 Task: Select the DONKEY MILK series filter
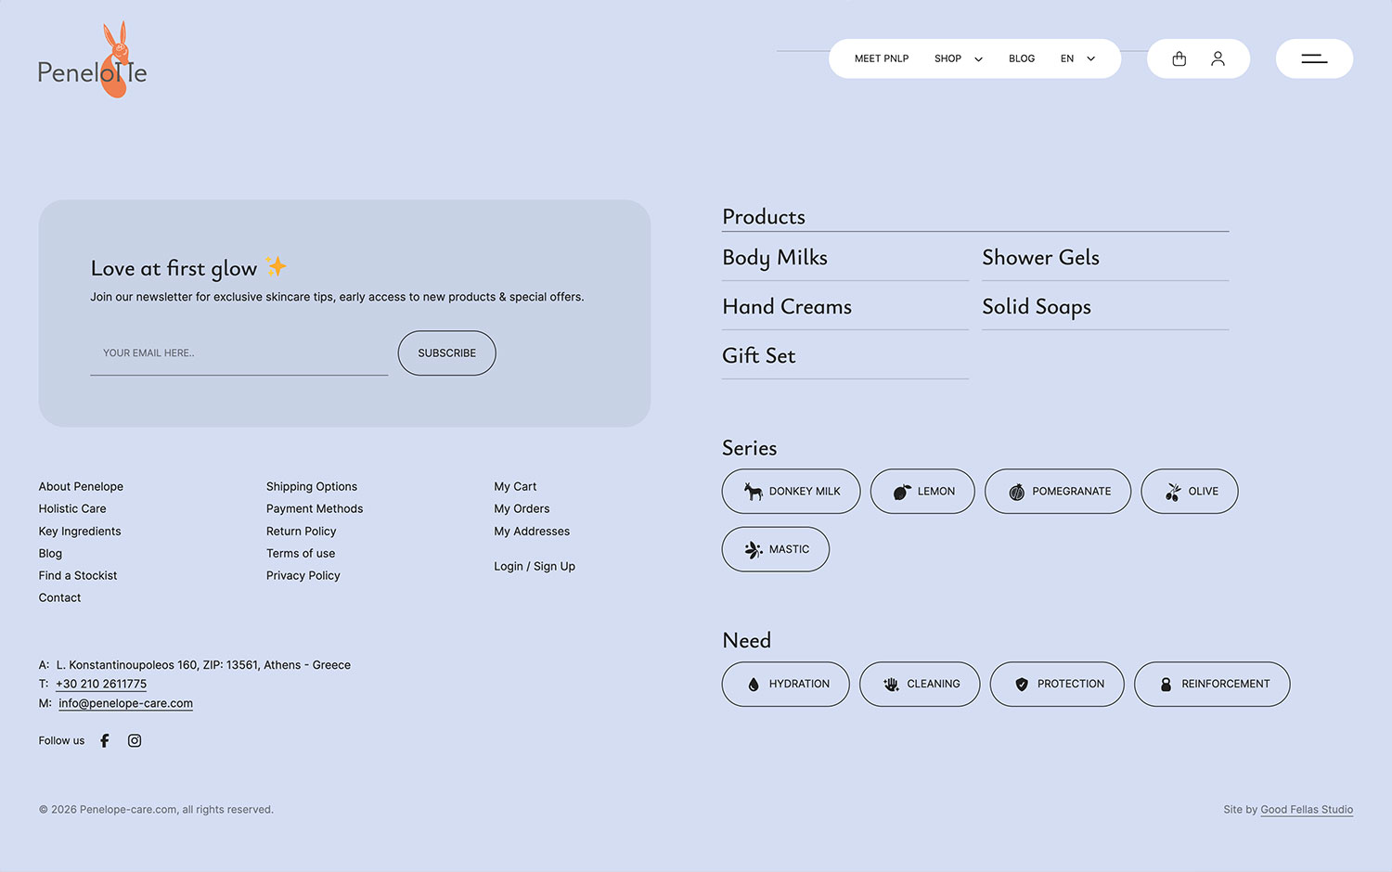791,491
